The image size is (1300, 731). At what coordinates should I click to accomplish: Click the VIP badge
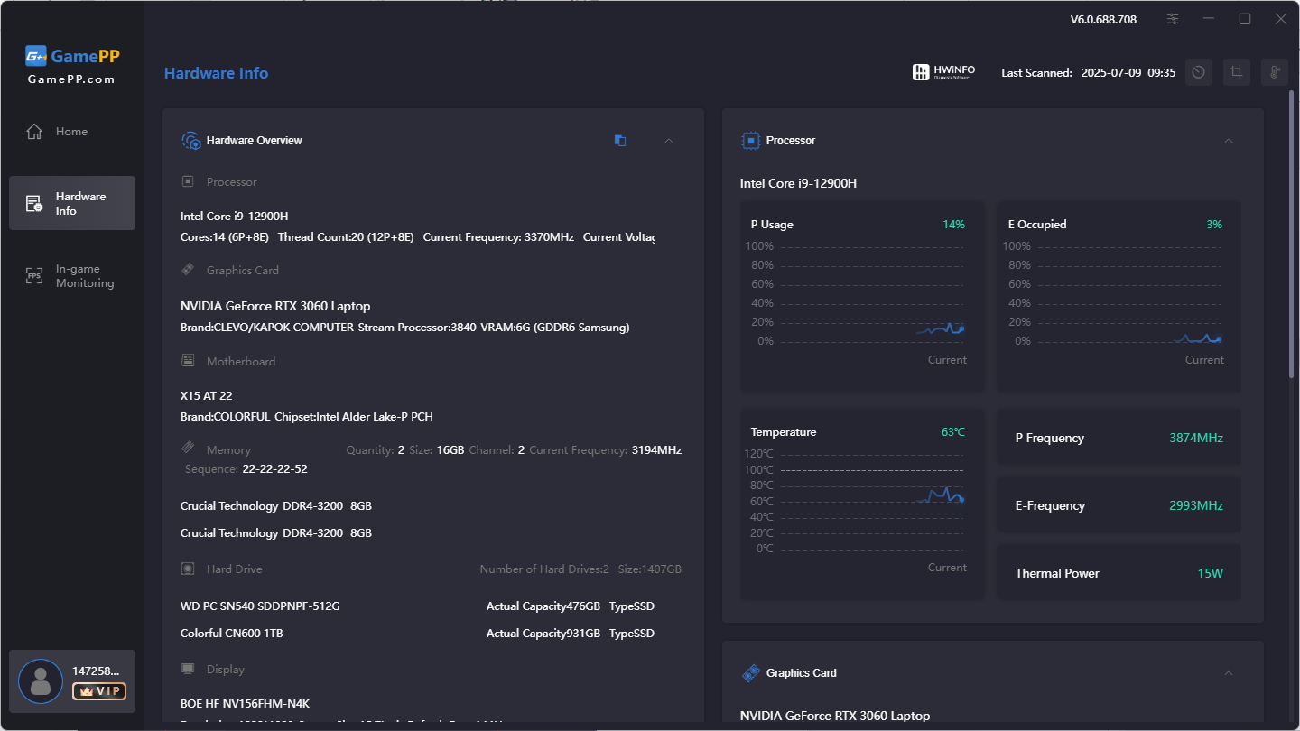click(x=99, y=691)
